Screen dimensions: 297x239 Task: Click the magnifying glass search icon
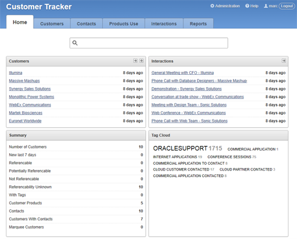(x=75, y=43)
